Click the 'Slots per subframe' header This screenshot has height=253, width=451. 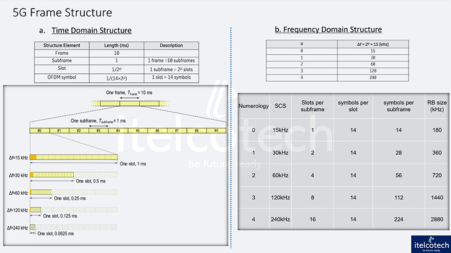coord(312,106)
